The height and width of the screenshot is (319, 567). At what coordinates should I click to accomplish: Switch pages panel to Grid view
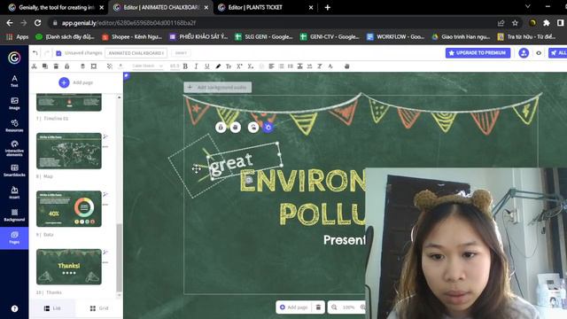coord(99,308)
